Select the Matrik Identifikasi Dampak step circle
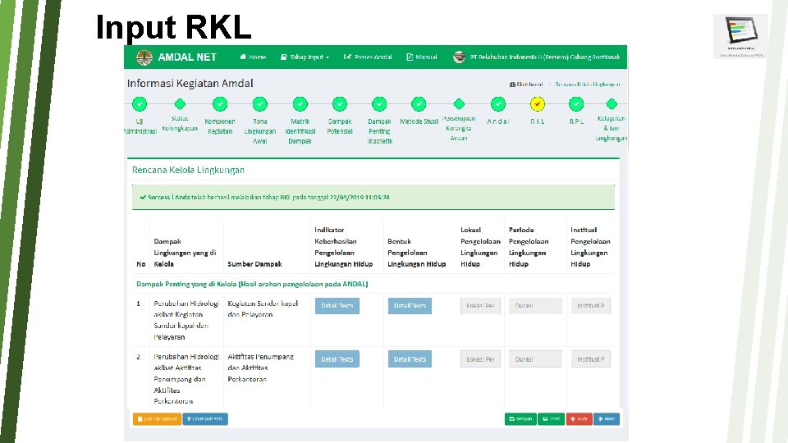The image size is (788, 443). (x=300, y=104)
